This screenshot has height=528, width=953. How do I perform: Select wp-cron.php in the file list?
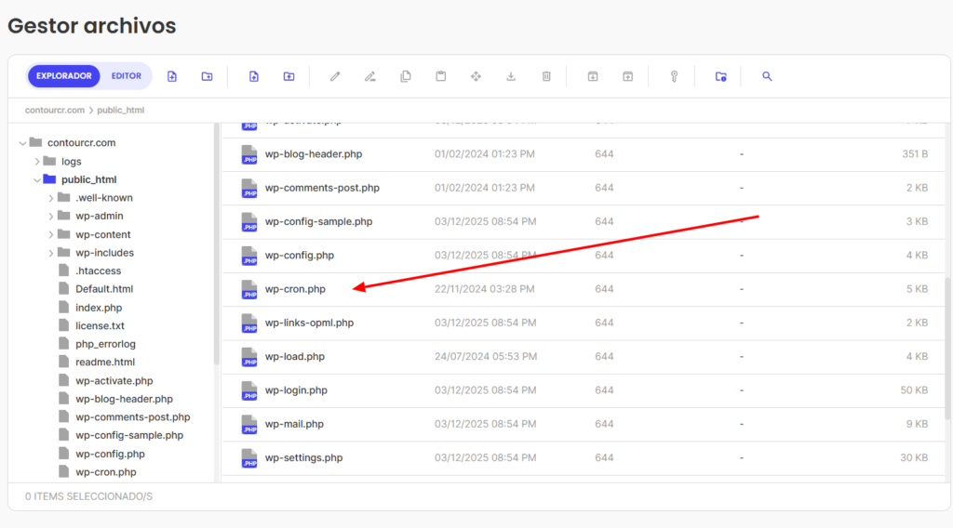point(295,289)
